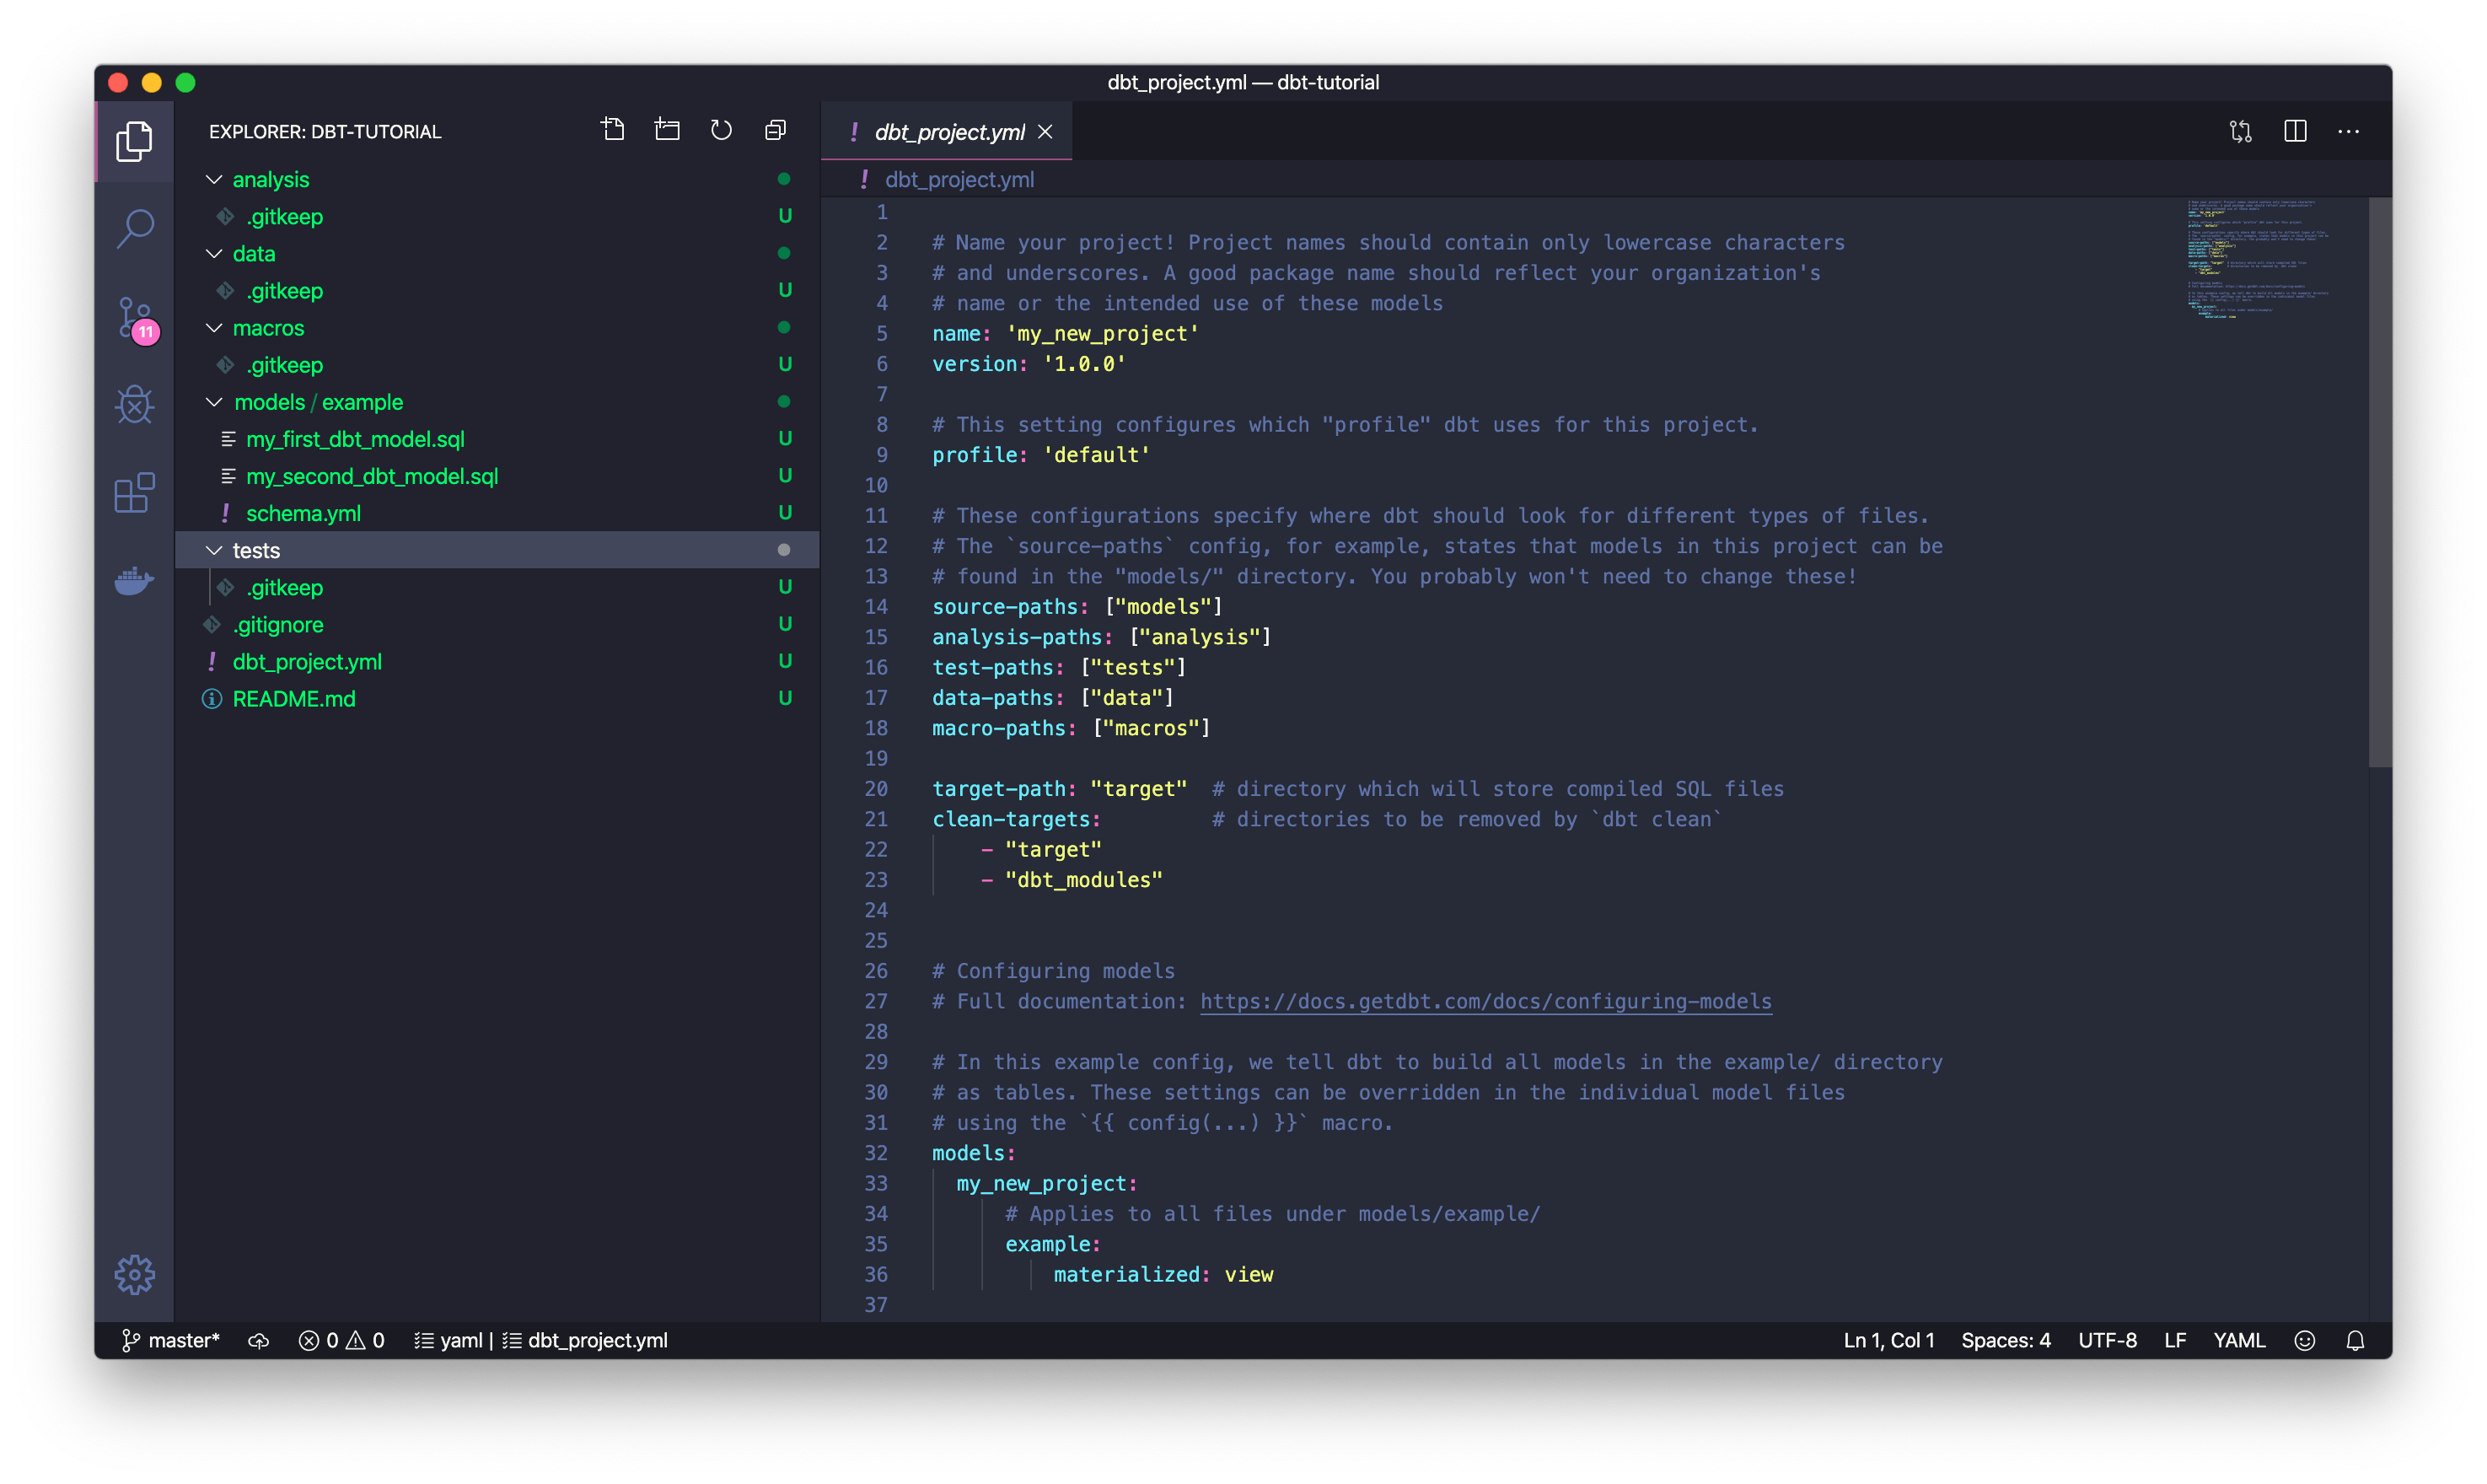
Task: Open the dbt configuring-models documentation link
Action: coord(1485,1001)
